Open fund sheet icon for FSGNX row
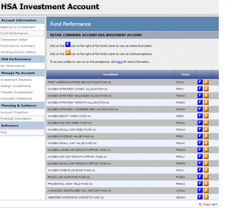Image resolution: width=230 pixels, height=209 pixels. (x=200, y=95)
